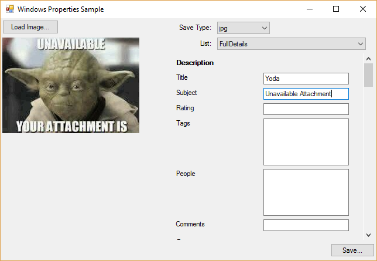
Task: Click the properties list scrollbar thumb
Action: pyautogui.click(x=368, y=75)
